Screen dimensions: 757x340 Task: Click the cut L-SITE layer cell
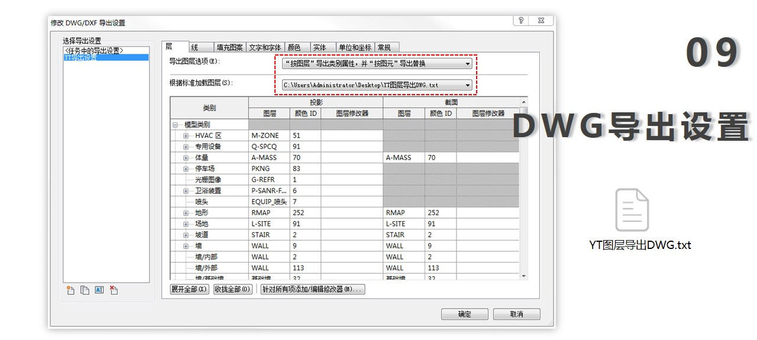click(x=404, y=224)
